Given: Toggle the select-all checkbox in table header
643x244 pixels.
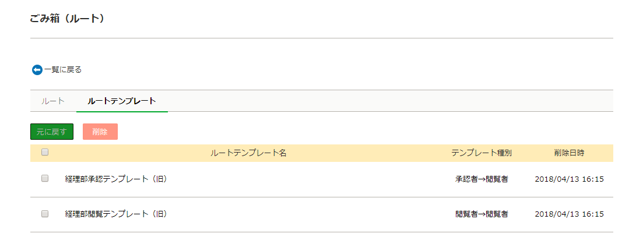Looking at the screenshot, I should pos(45,153).
